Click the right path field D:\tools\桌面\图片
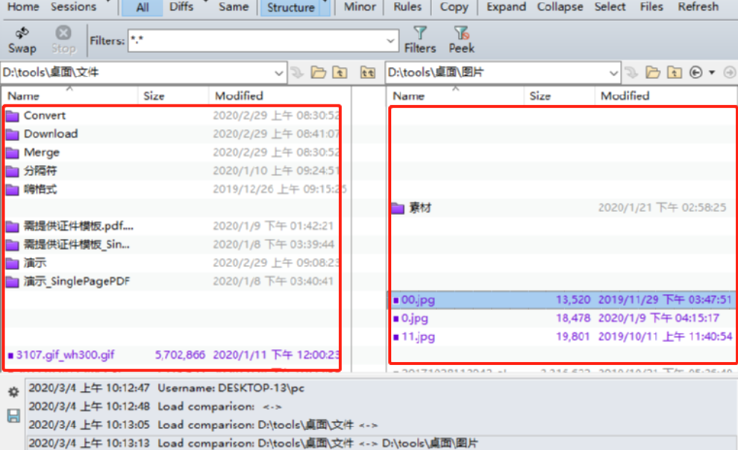Viewport: 738px width, 450px height. point(496,73)
